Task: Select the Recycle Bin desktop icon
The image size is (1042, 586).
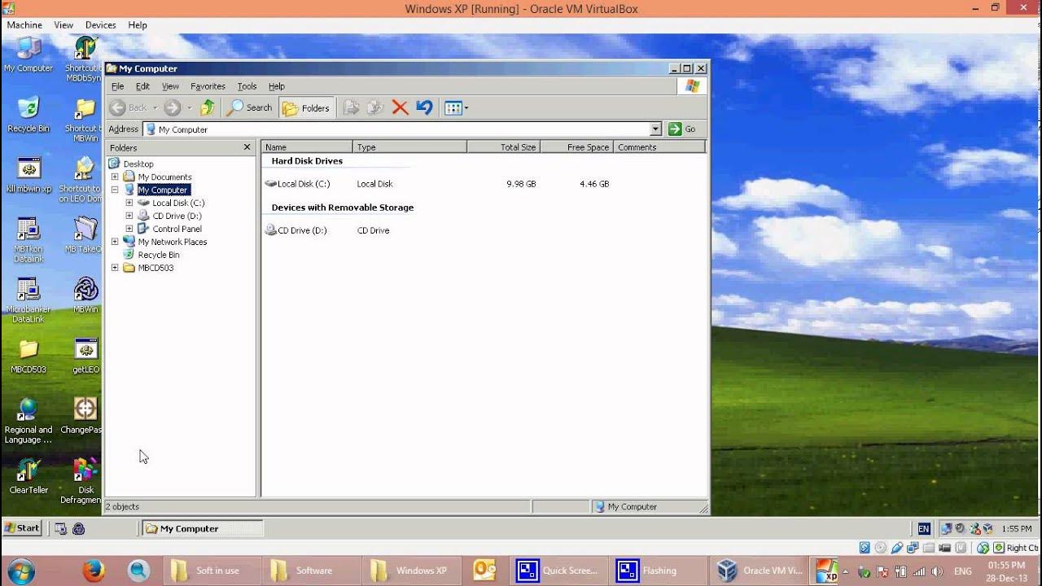Action: tap(28, 115)
